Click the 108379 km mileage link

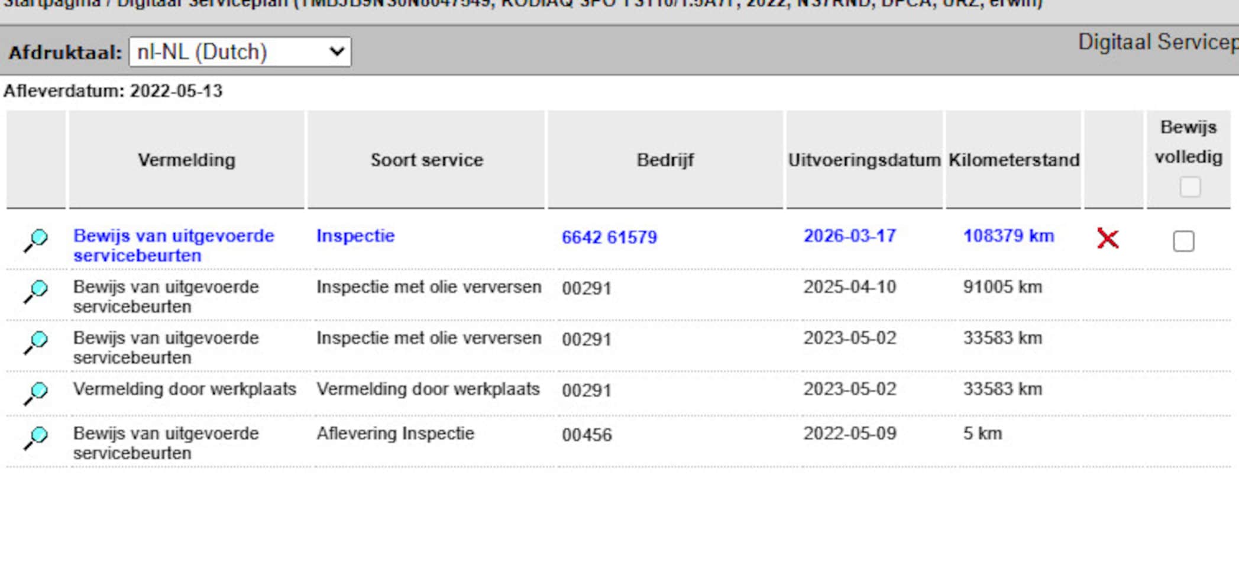click(x=1008, y=235)
